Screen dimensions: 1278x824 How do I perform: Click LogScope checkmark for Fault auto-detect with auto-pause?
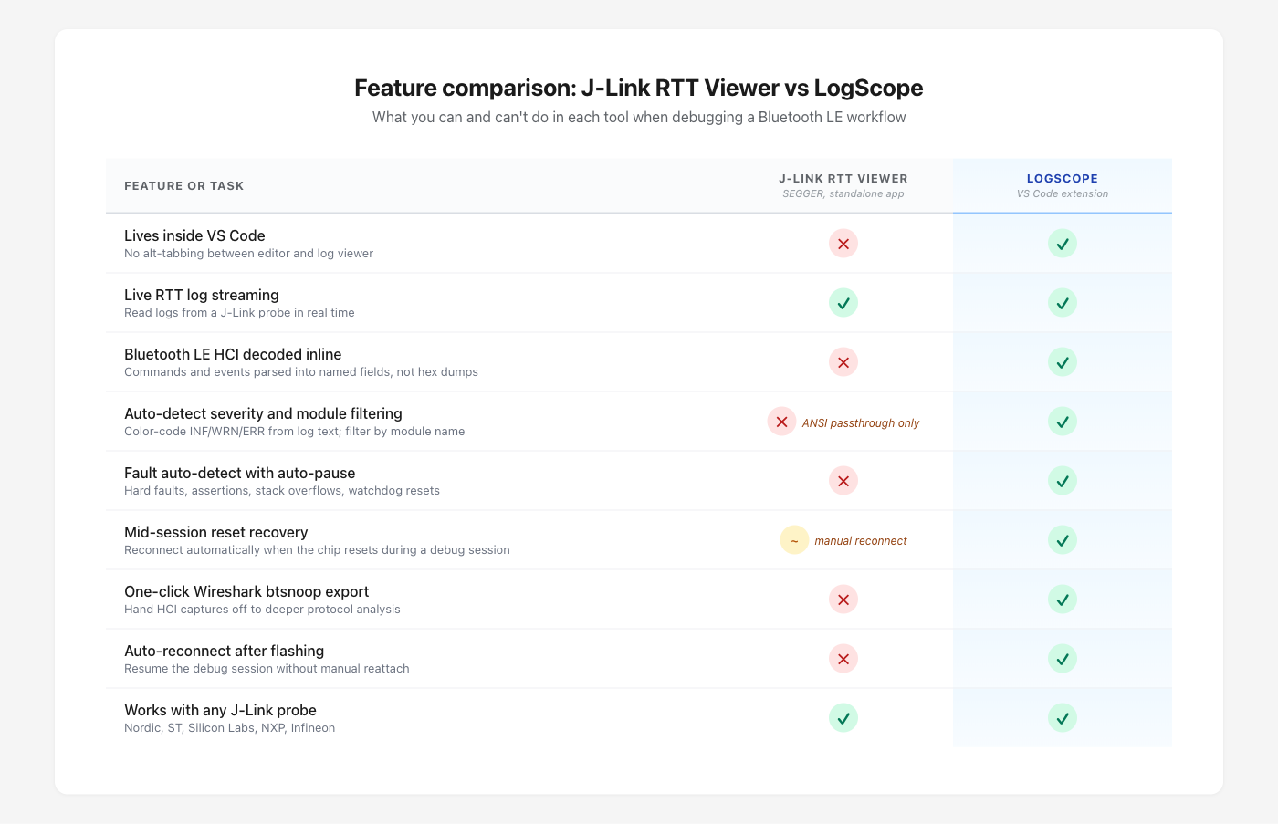coord(1063,481)
